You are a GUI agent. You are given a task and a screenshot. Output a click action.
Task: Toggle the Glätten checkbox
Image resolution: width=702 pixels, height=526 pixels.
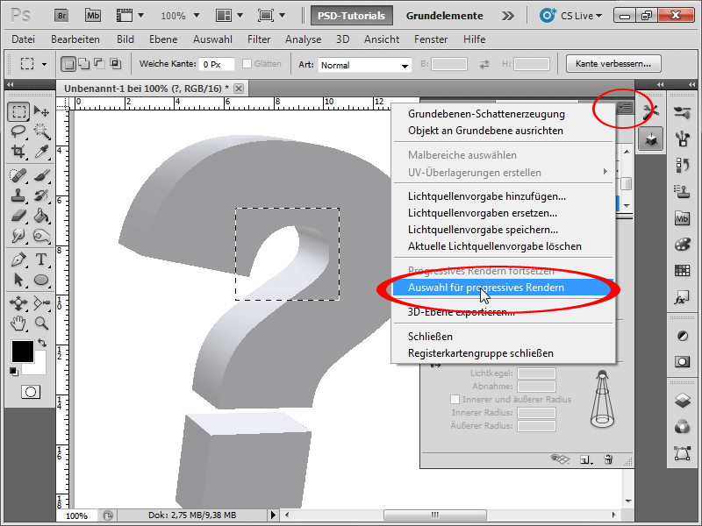247,64
